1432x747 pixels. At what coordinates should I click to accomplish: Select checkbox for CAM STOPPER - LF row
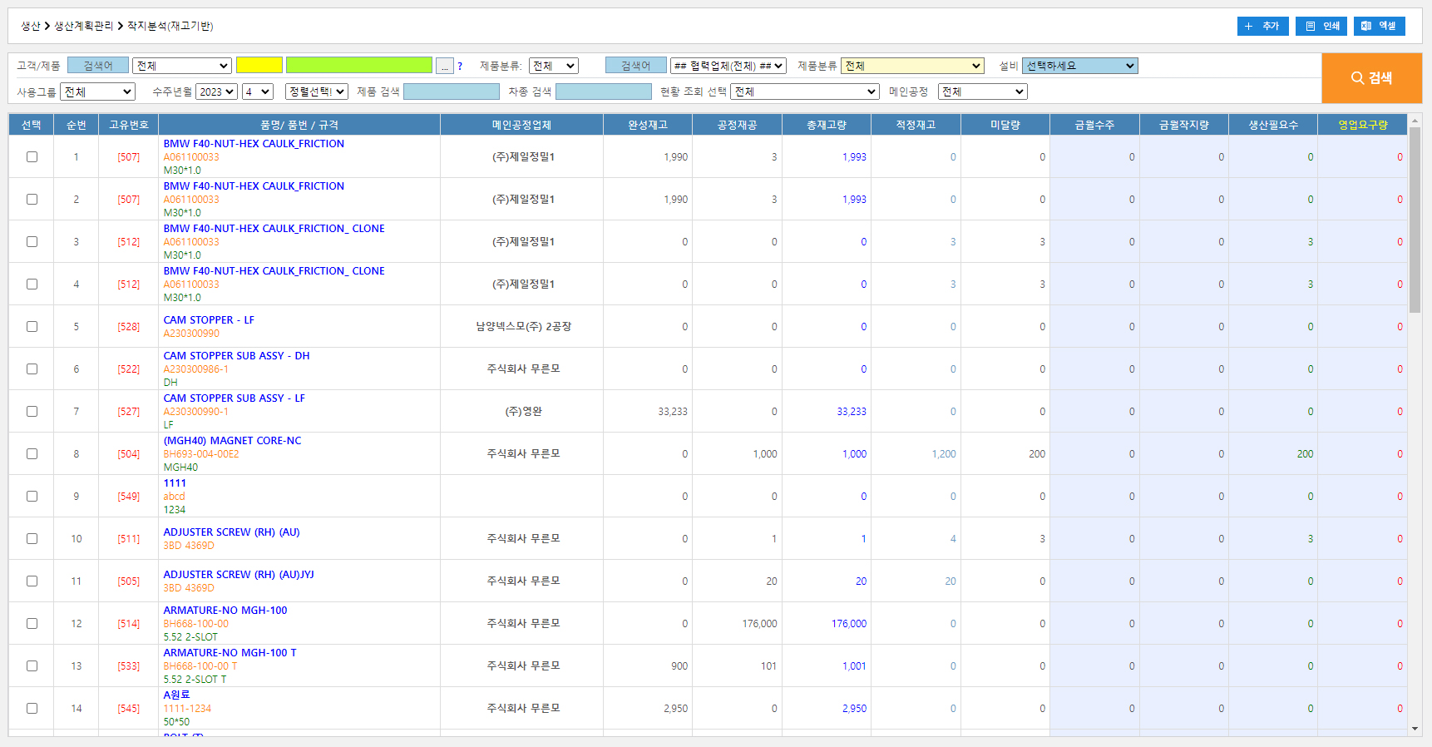coord(32,326)
